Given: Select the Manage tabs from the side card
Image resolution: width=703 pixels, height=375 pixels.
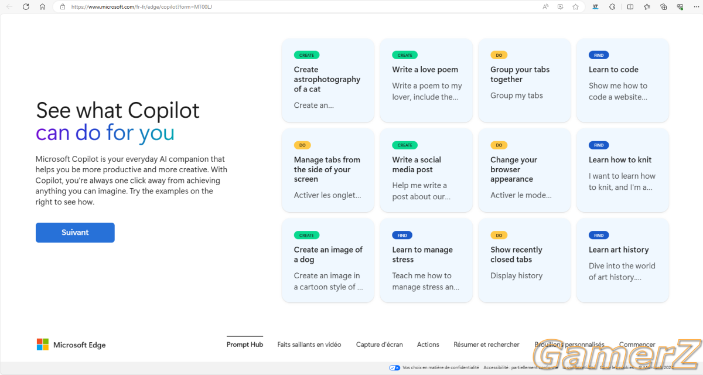Looking at the screenshot, I should [328, 171].
